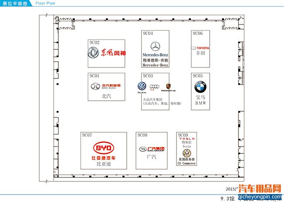Click the 比亚迪汽车 red text
Image resolution: width=284 pixels, height=202 pixels.
coord(104,158)
